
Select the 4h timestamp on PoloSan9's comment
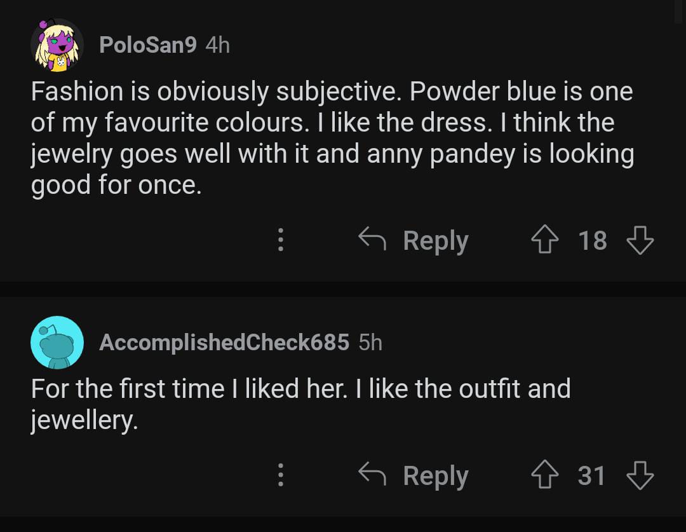coord(218,45)
